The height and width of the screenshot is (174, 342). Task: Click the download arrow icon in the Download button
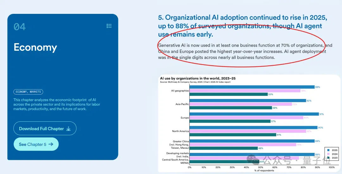[68, 129]
